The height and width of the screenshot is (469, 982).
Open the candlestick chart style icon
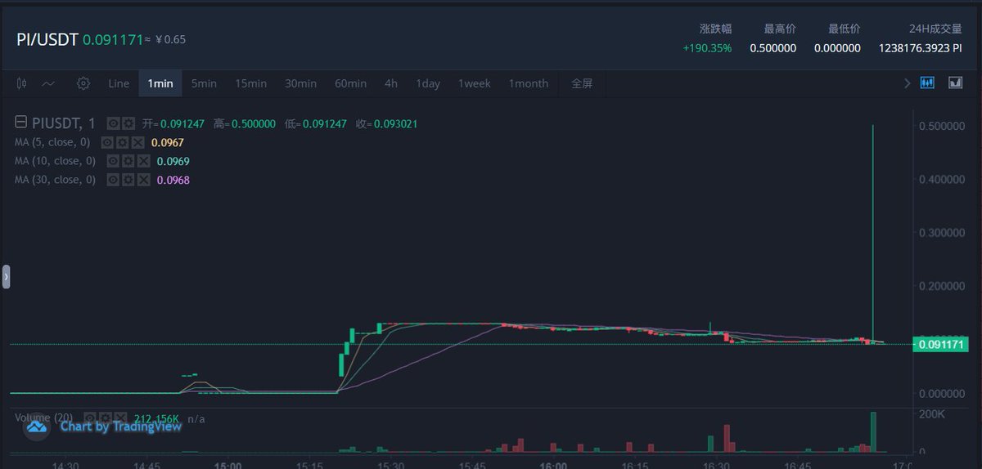(x=22, y=83)
